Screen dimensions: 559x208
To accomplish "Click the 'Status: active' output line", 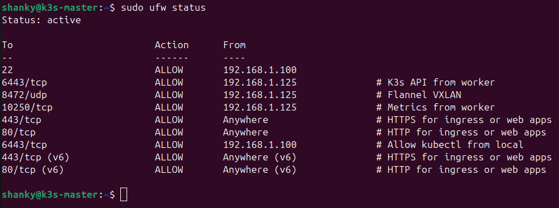I will point(41,20).
